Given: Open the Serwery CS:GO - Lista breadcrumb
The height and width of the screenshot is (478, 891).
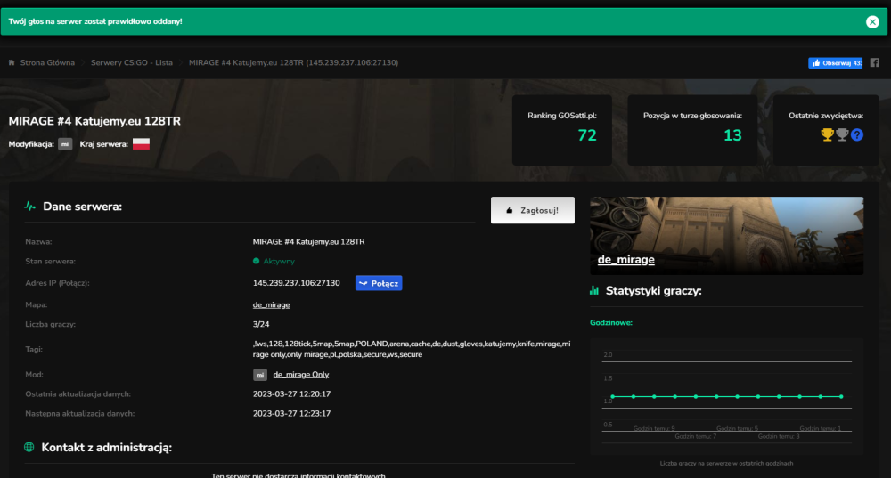Looking at the screenshot, I should 132,62.
